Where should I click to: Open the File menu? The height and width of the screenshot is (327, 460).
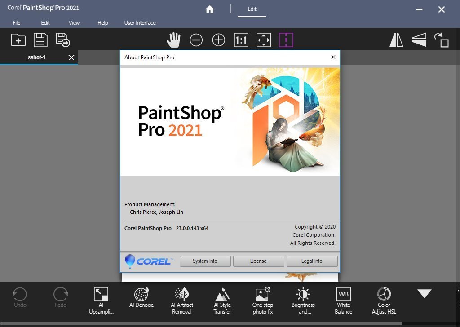pyautogui.click(x=16, y=22)
